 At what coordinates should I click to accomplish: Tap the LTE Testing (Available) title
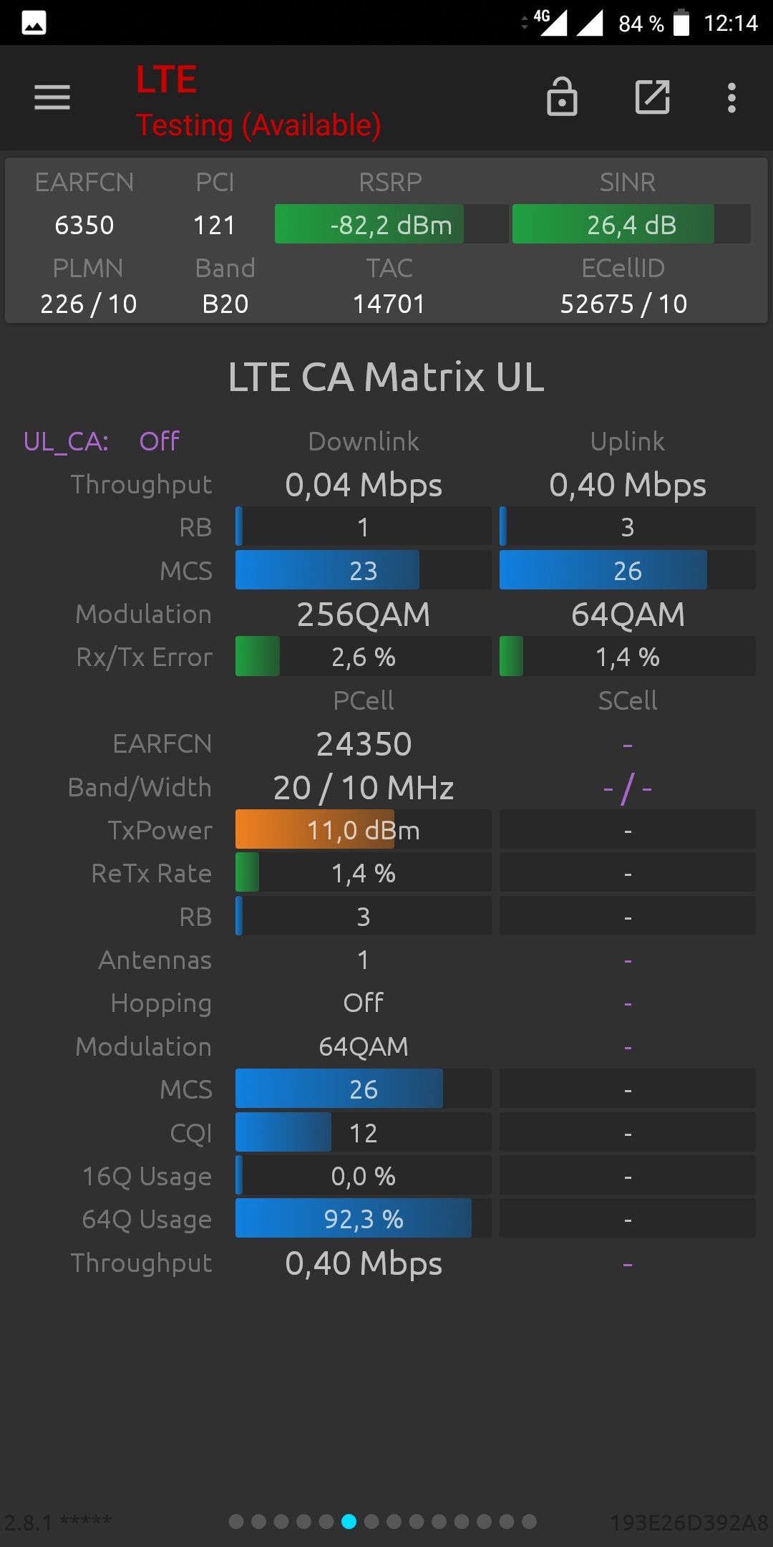[258, 100]
